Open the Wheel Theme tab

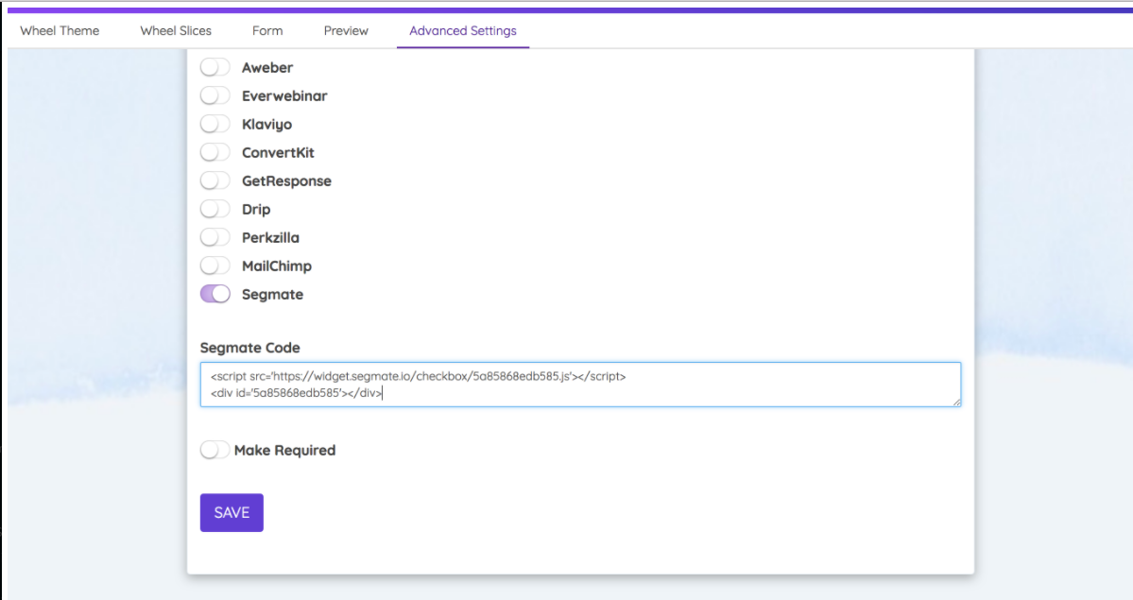pos(60,30)
